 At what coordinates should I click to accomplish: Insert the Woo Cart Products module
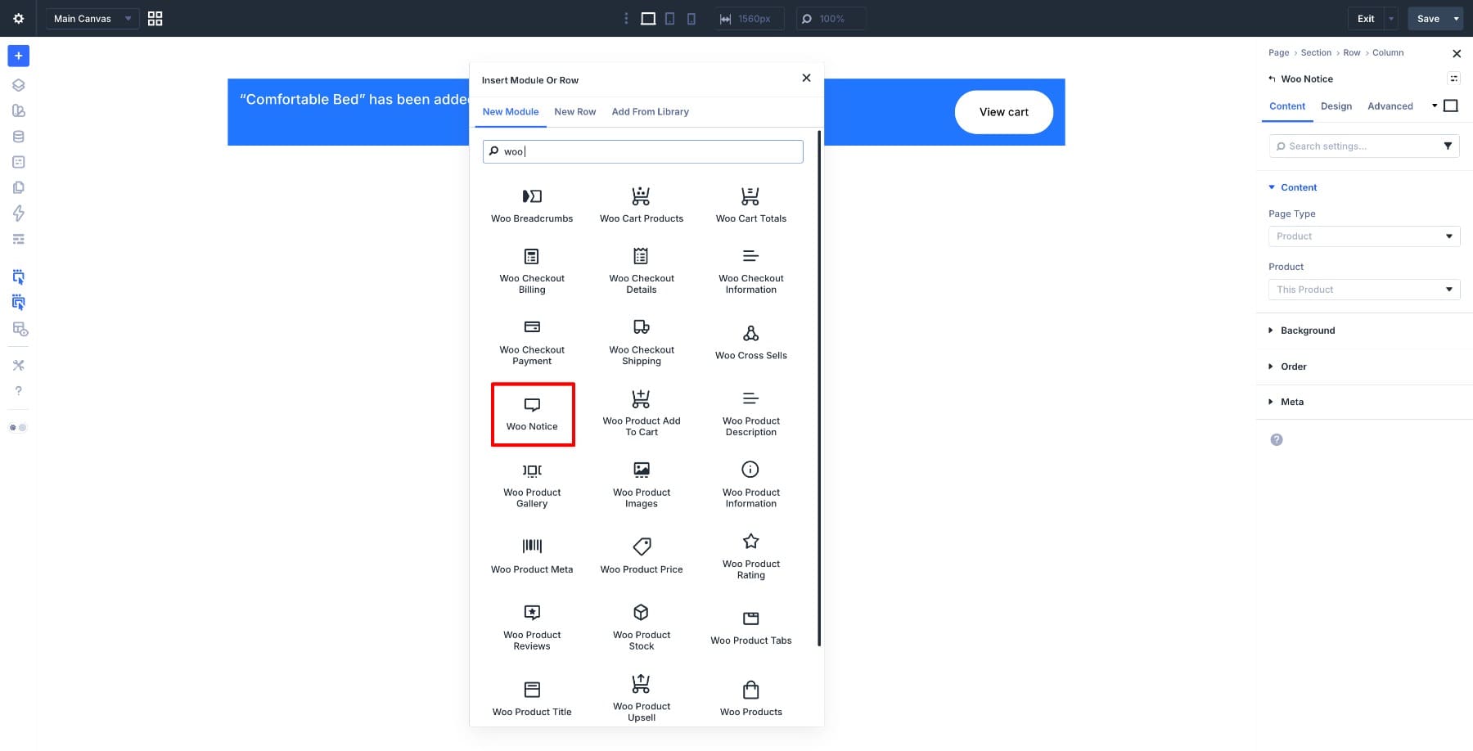click(642, 205)
